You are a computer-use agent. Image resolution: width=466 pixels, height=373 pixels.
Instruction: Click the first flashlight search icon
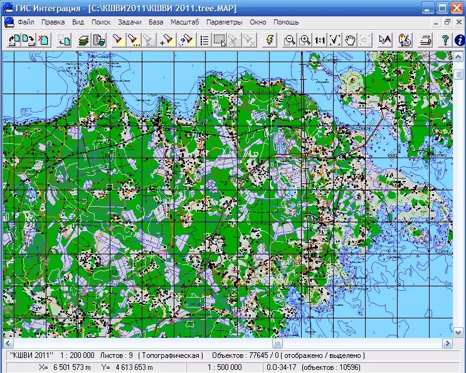(119, 40)
